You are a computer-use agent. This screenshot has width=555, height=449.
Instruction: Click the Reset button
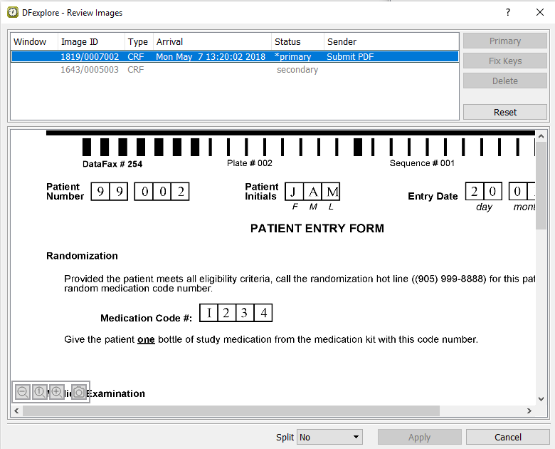(x=504, y=112)
